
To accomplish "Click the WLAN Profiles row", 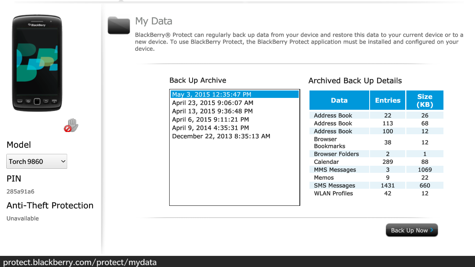I will point(376,193).
